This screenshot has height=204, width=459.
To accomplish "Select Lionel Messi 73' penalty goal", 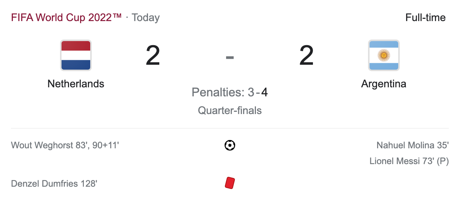I will tap(409, 161).
